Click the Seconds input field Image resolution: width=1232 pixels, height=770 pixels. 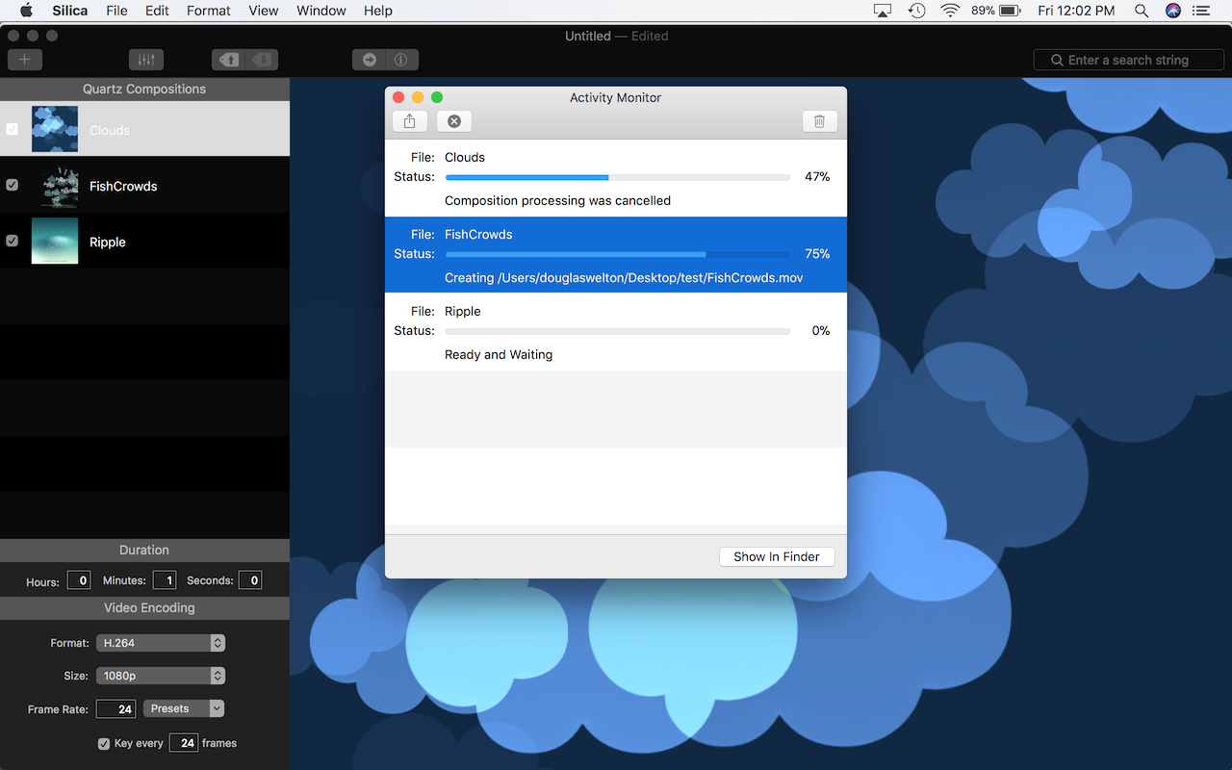point(250,580)
